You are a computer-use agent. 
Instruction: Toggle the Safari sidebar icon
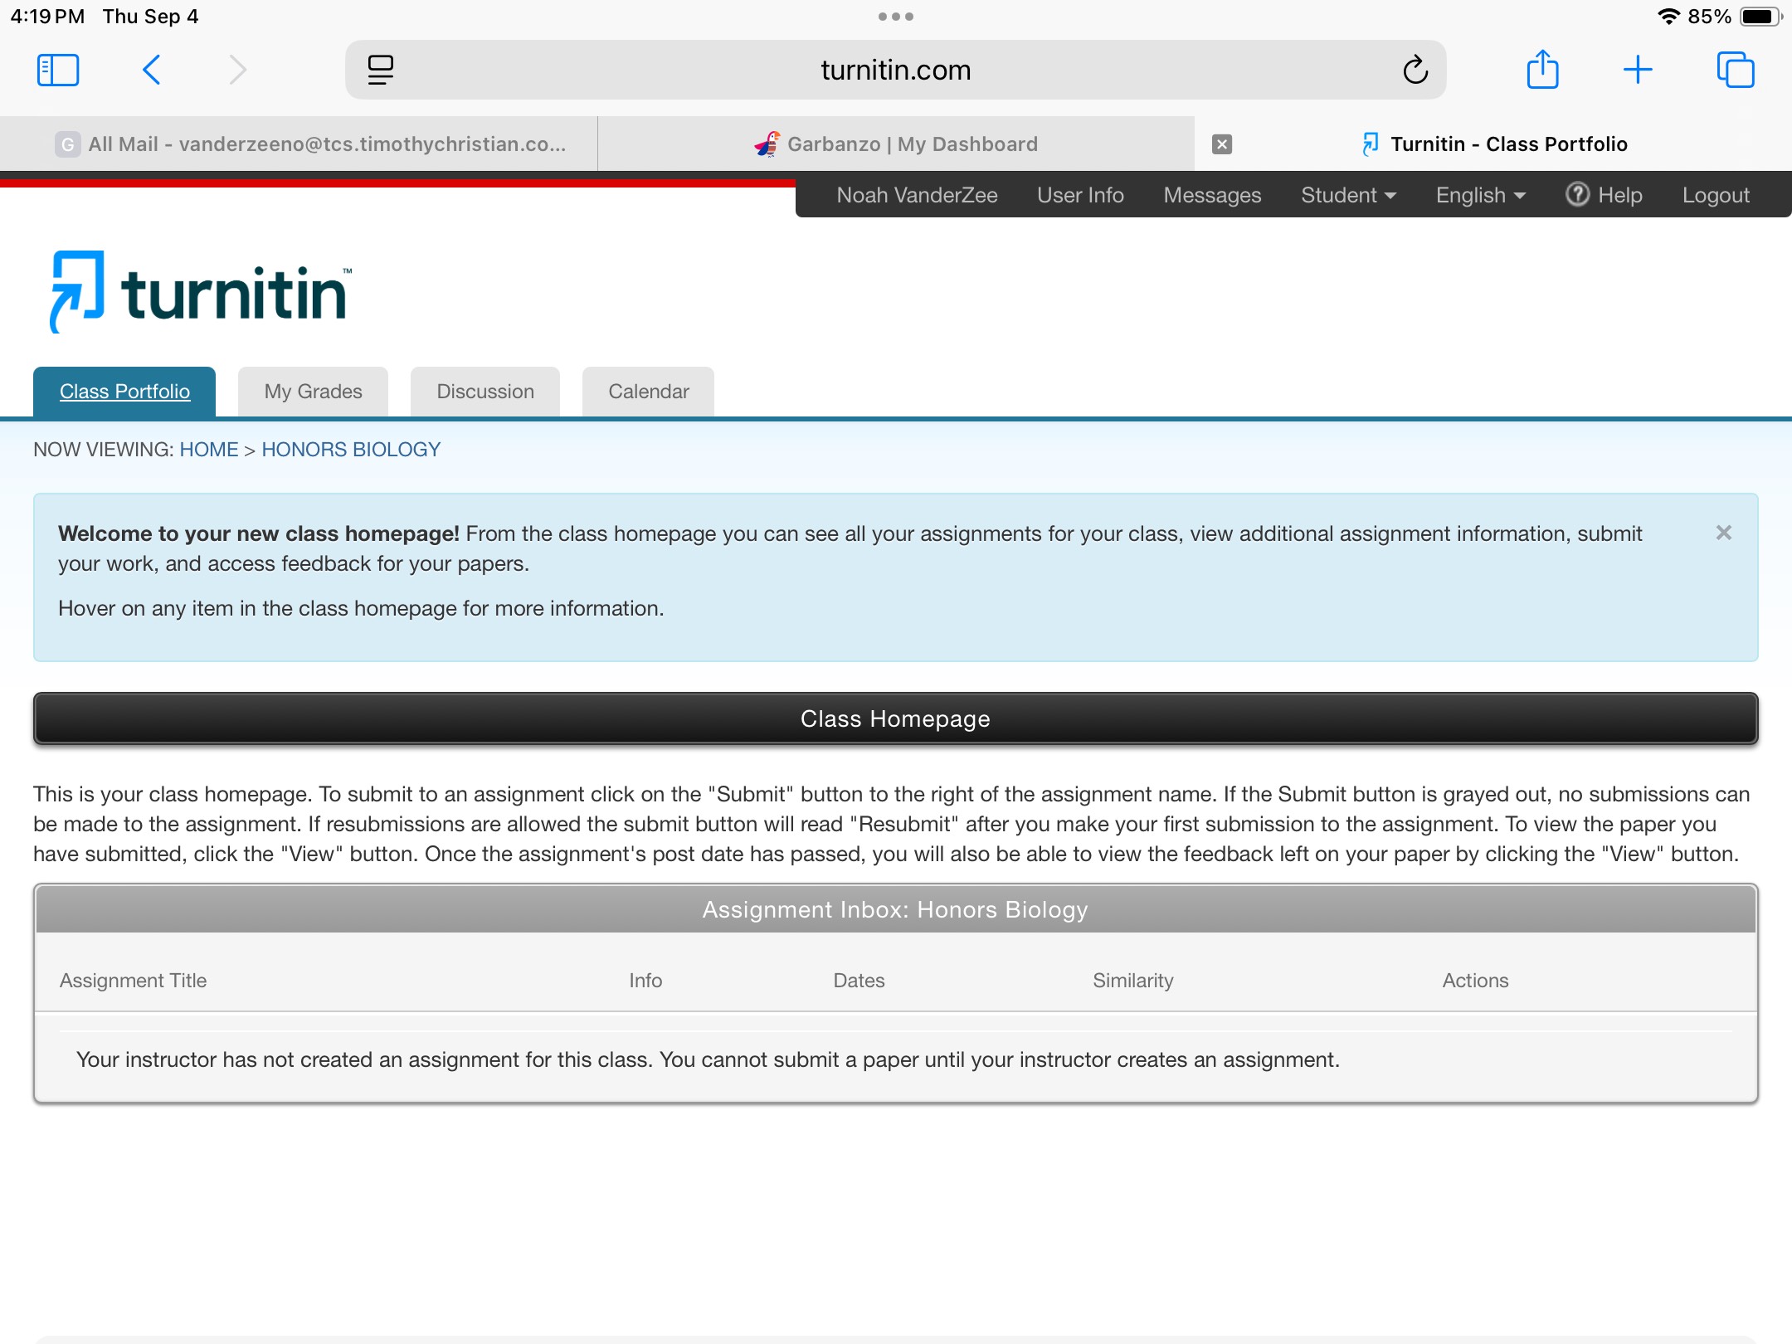(58, 70)
